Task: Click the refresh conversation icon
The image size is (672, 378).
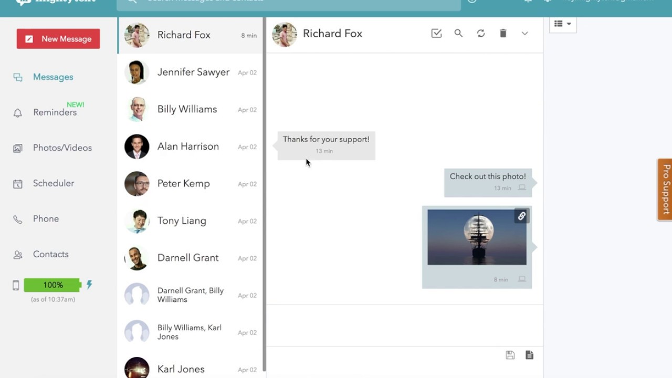Action: click(481, 33)
